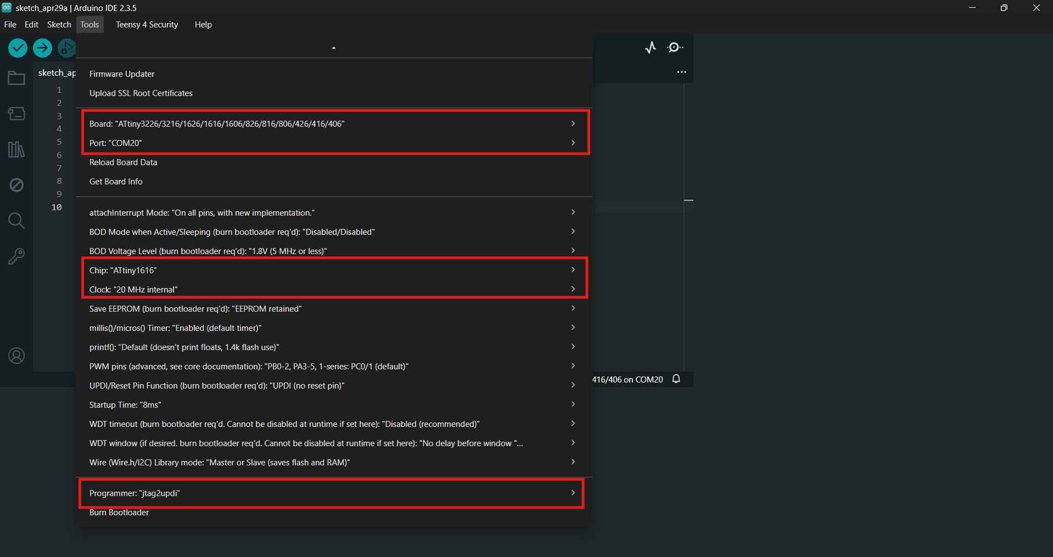1053x557 pixels.
Task: Open the Serial Monitor icon
Action: click(675, 48)
